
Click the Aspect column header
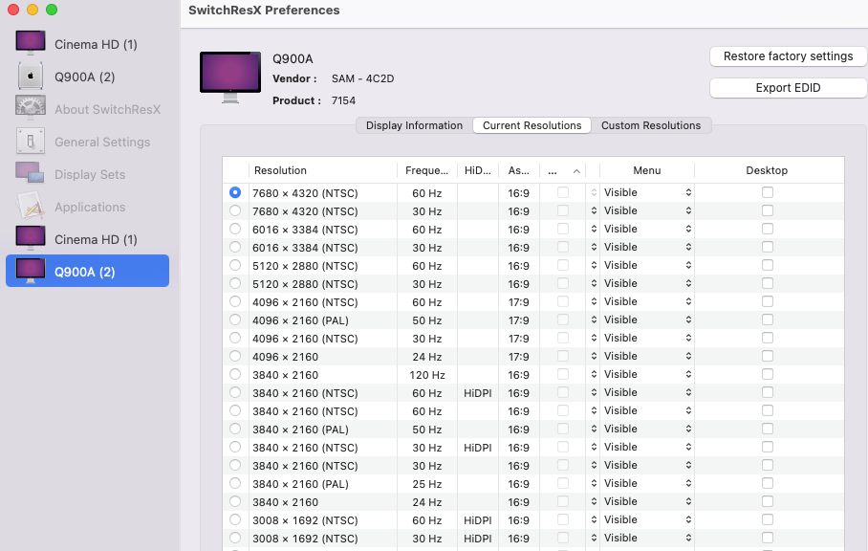[x=519, y=170]
